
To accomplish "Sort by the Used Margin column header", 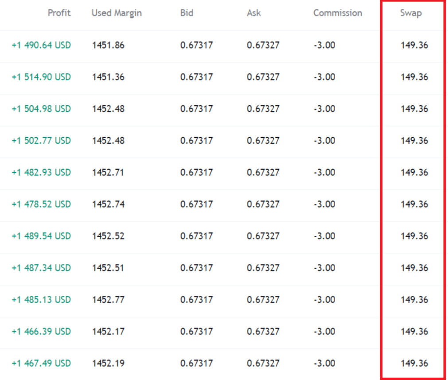I will tap(117, 13).
